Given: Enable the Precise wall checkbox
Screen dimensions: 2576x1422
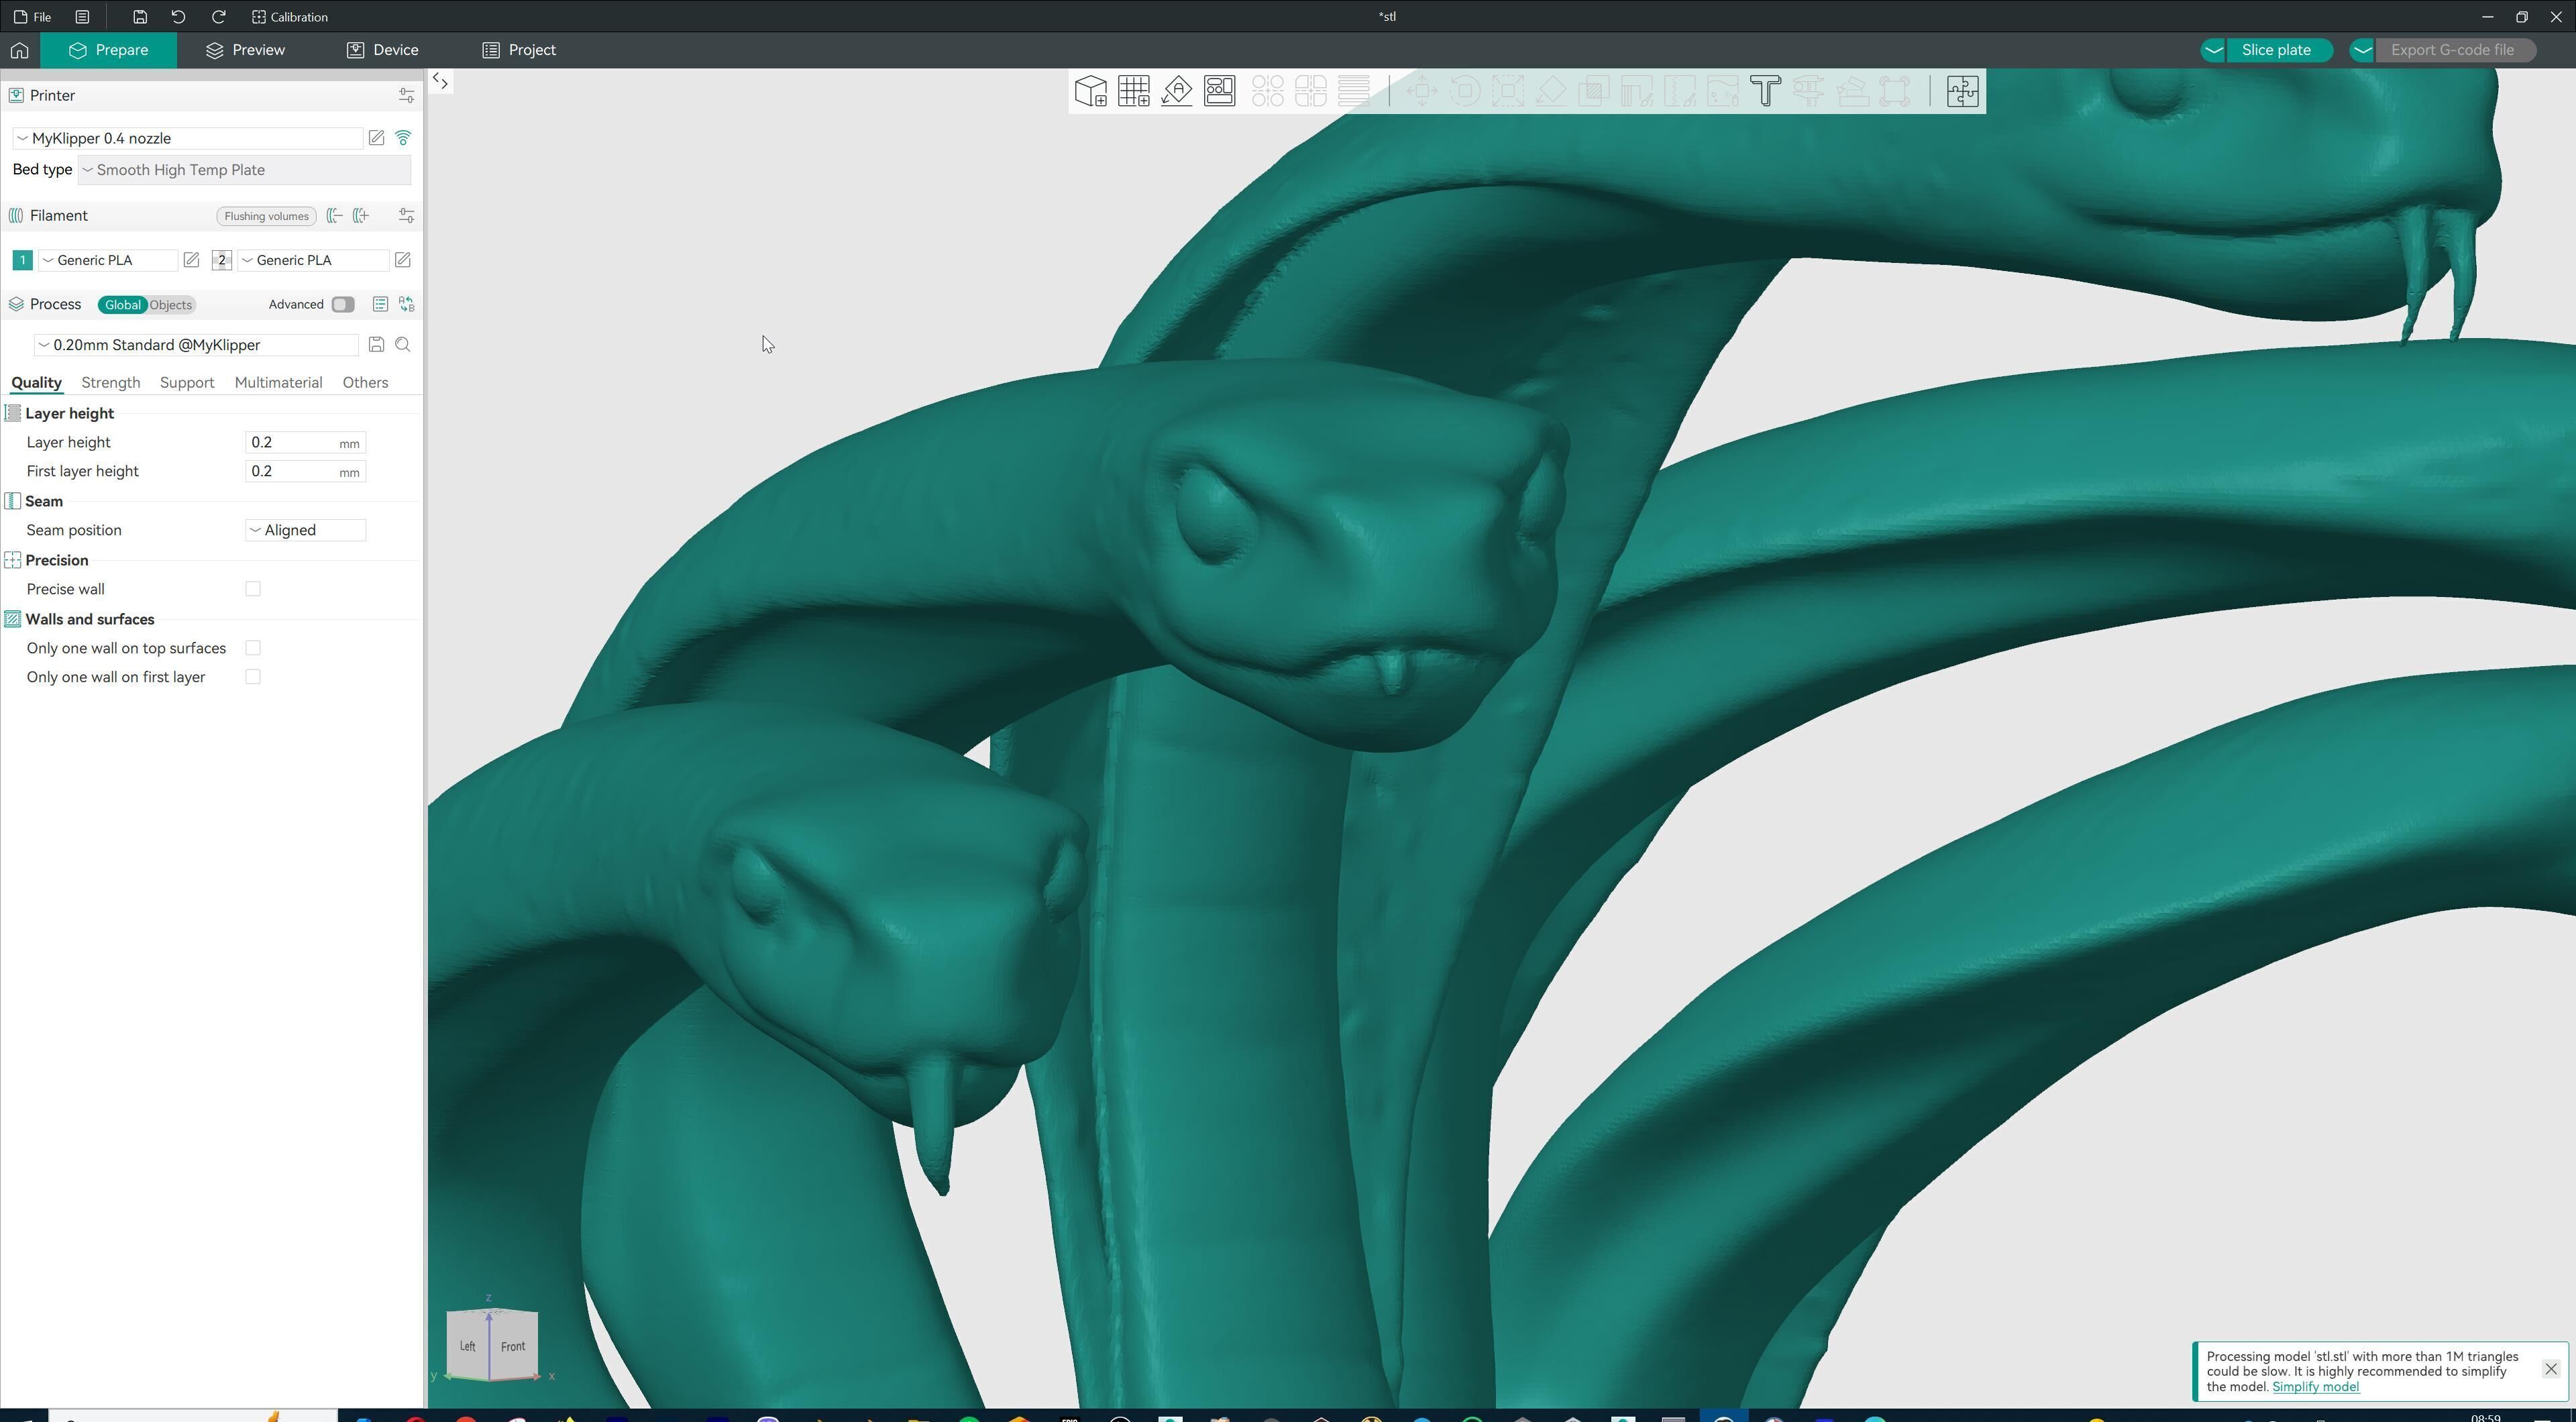Looking at the screenshot, I should (253, 589).
